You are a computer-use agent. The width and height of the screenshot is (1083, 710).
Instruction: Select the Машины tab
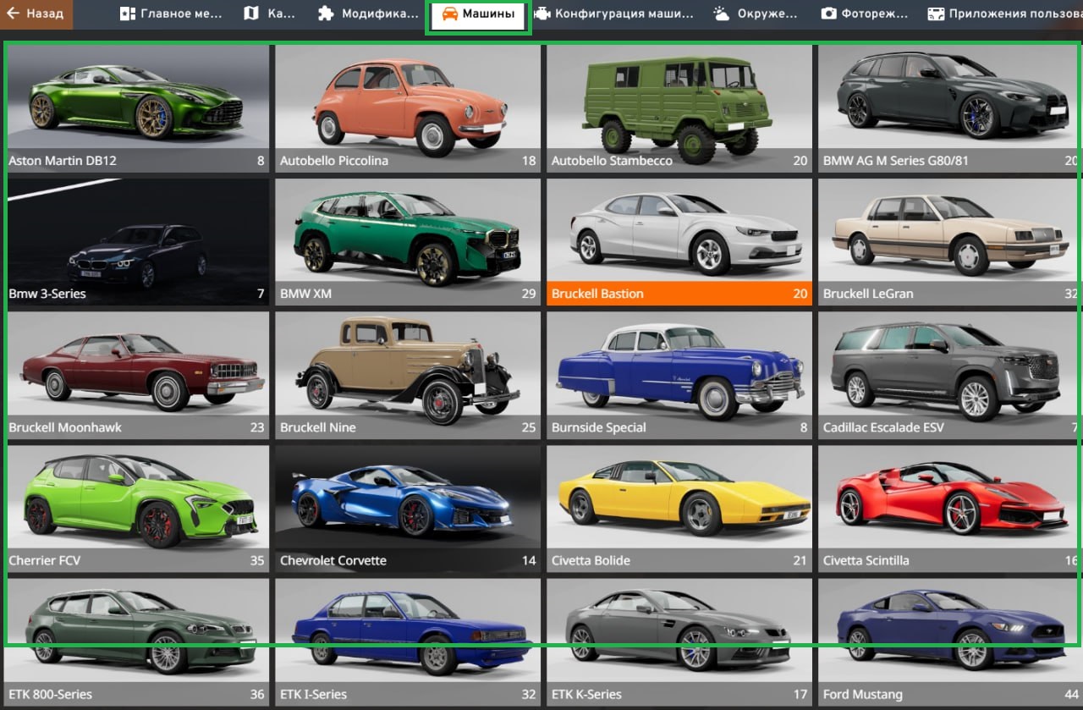(x=478, y=14)
